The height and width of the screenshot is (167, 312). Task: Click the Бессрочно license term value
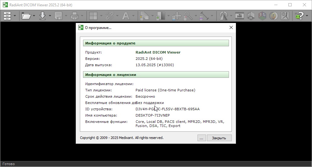click(x=145, y=96)
